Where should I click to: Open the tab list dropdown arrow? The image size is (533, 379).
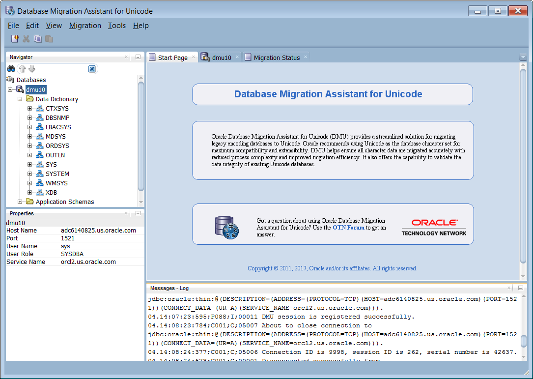[523, 58]
